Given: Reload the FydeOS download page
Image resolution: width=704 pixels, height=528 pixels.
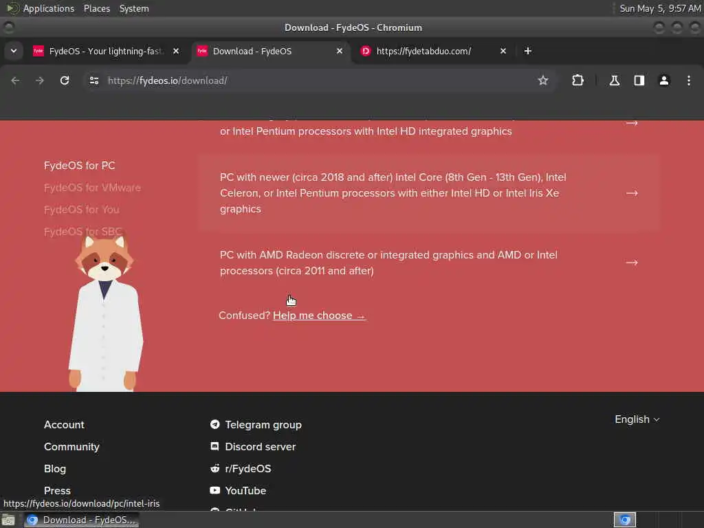Looking at the screenshot, I should tap(65, 80).
